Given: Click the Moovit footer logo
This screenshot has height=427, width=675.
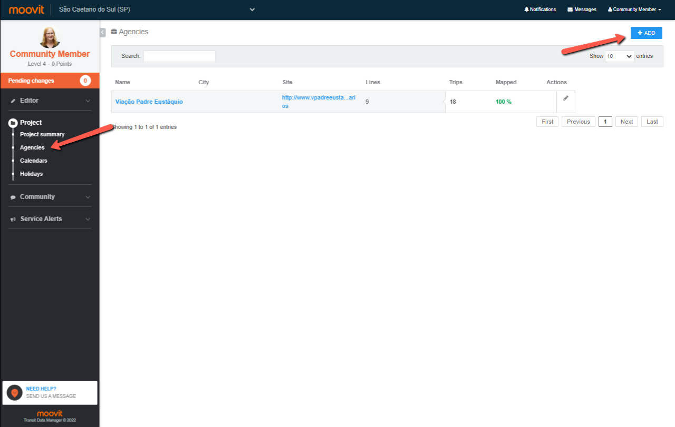Looking at the screenshot, I should [50, 413].
